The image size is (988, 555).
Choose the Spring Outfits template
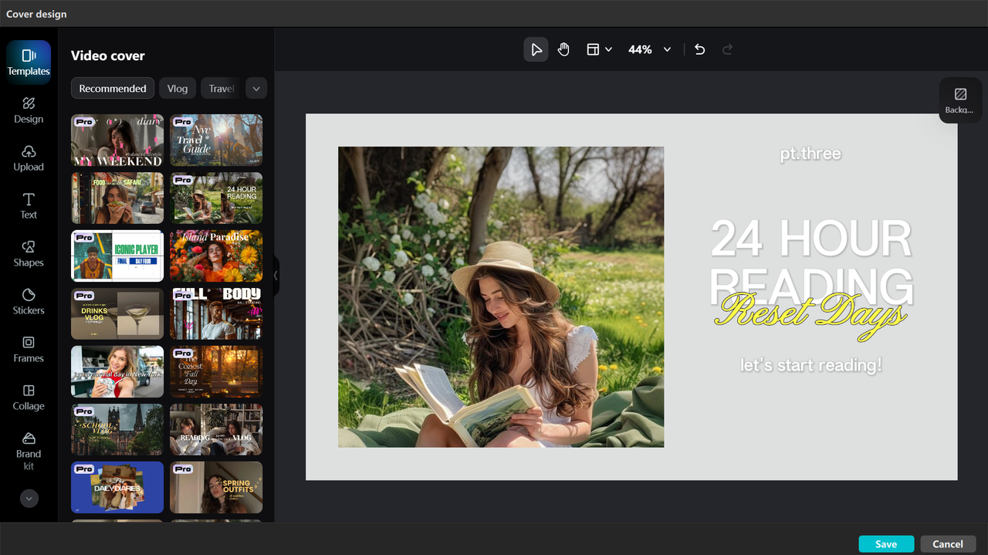[x=216, y=488]
